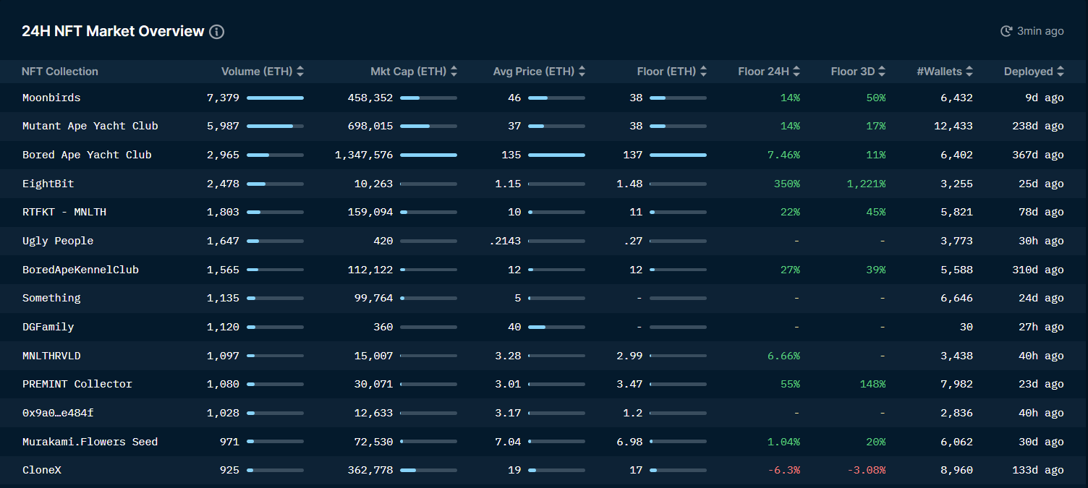Sort by Floor 3D arrows
This screenshot has height=488, width=1088.
pos(882,72)
